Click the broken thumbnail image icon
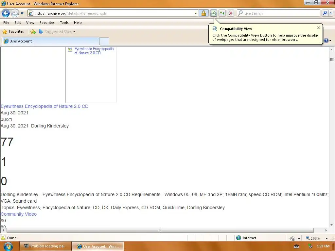 (70, 49)
